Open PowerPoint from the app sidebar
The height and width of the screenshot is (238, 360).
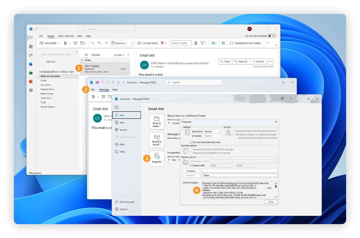pos(31,81)
